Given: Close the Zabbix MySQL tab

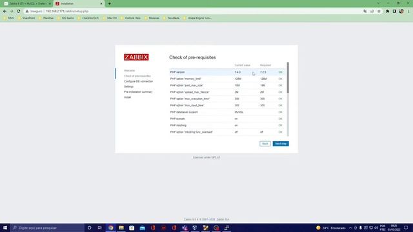Looking at the screenshot, I should coord(50,4).
